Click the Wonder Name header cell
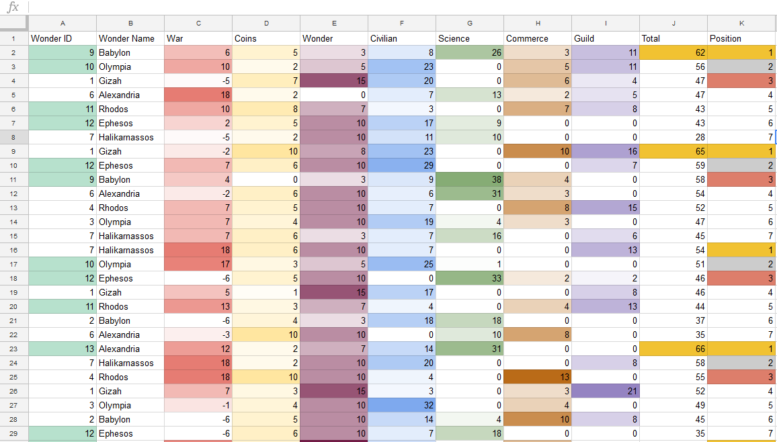 coord(130,38)
